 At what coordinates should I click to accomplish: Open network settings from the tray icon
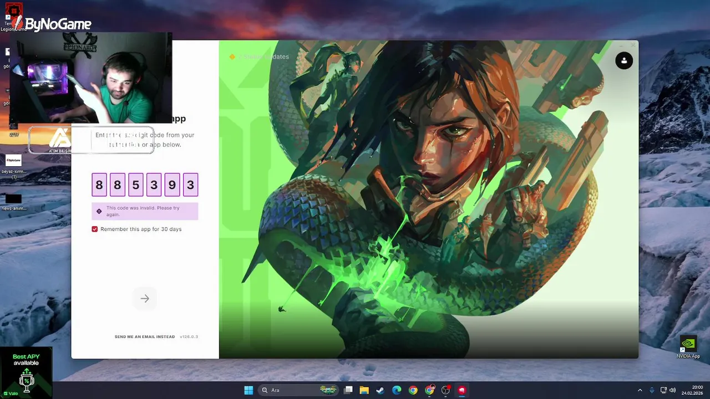click(x=663, y=390)
